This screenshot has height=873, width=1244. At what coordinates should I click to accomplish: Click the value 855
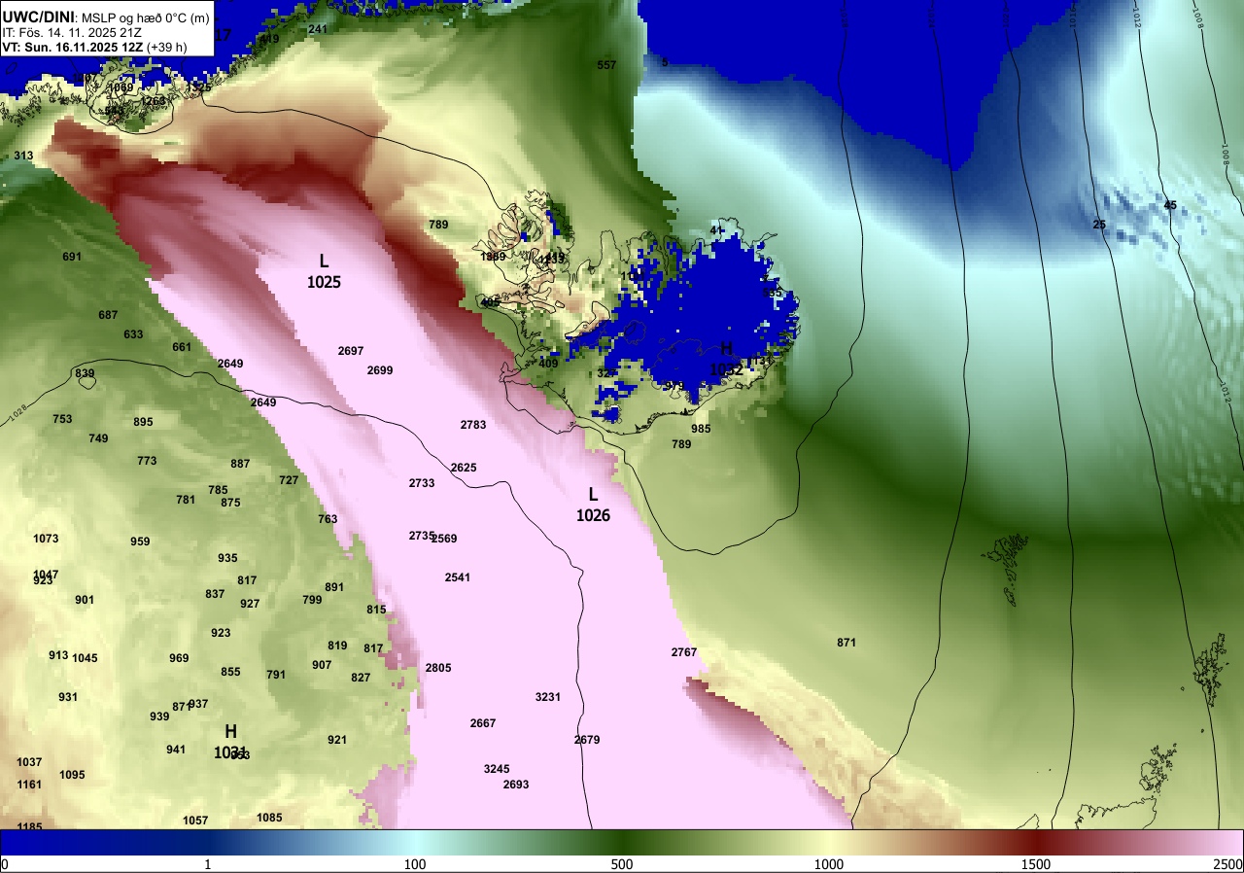230,672
